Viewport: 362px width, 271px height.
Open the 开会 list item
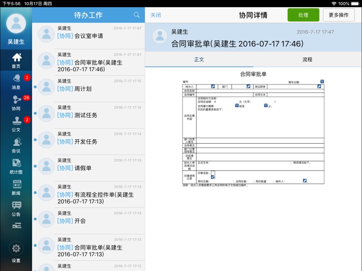click(88, 221)
